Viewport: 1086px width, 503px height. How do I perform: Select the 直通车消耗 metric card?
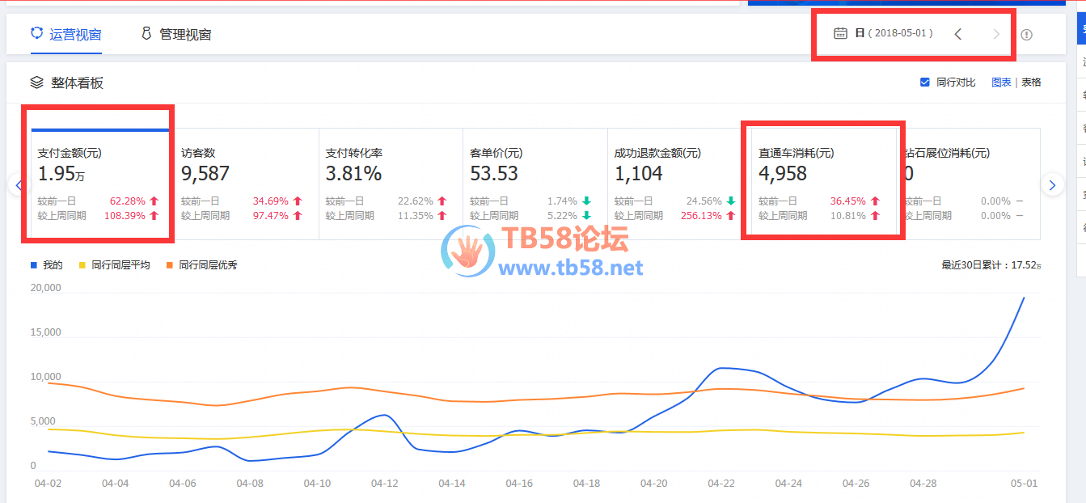(823, 184)
